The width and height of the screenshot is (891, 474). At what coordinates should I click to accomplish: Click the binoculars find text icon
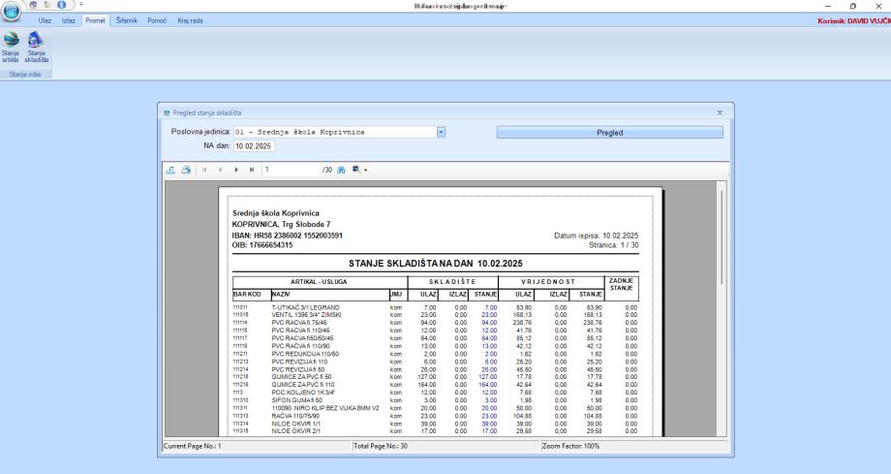point(342,169)
